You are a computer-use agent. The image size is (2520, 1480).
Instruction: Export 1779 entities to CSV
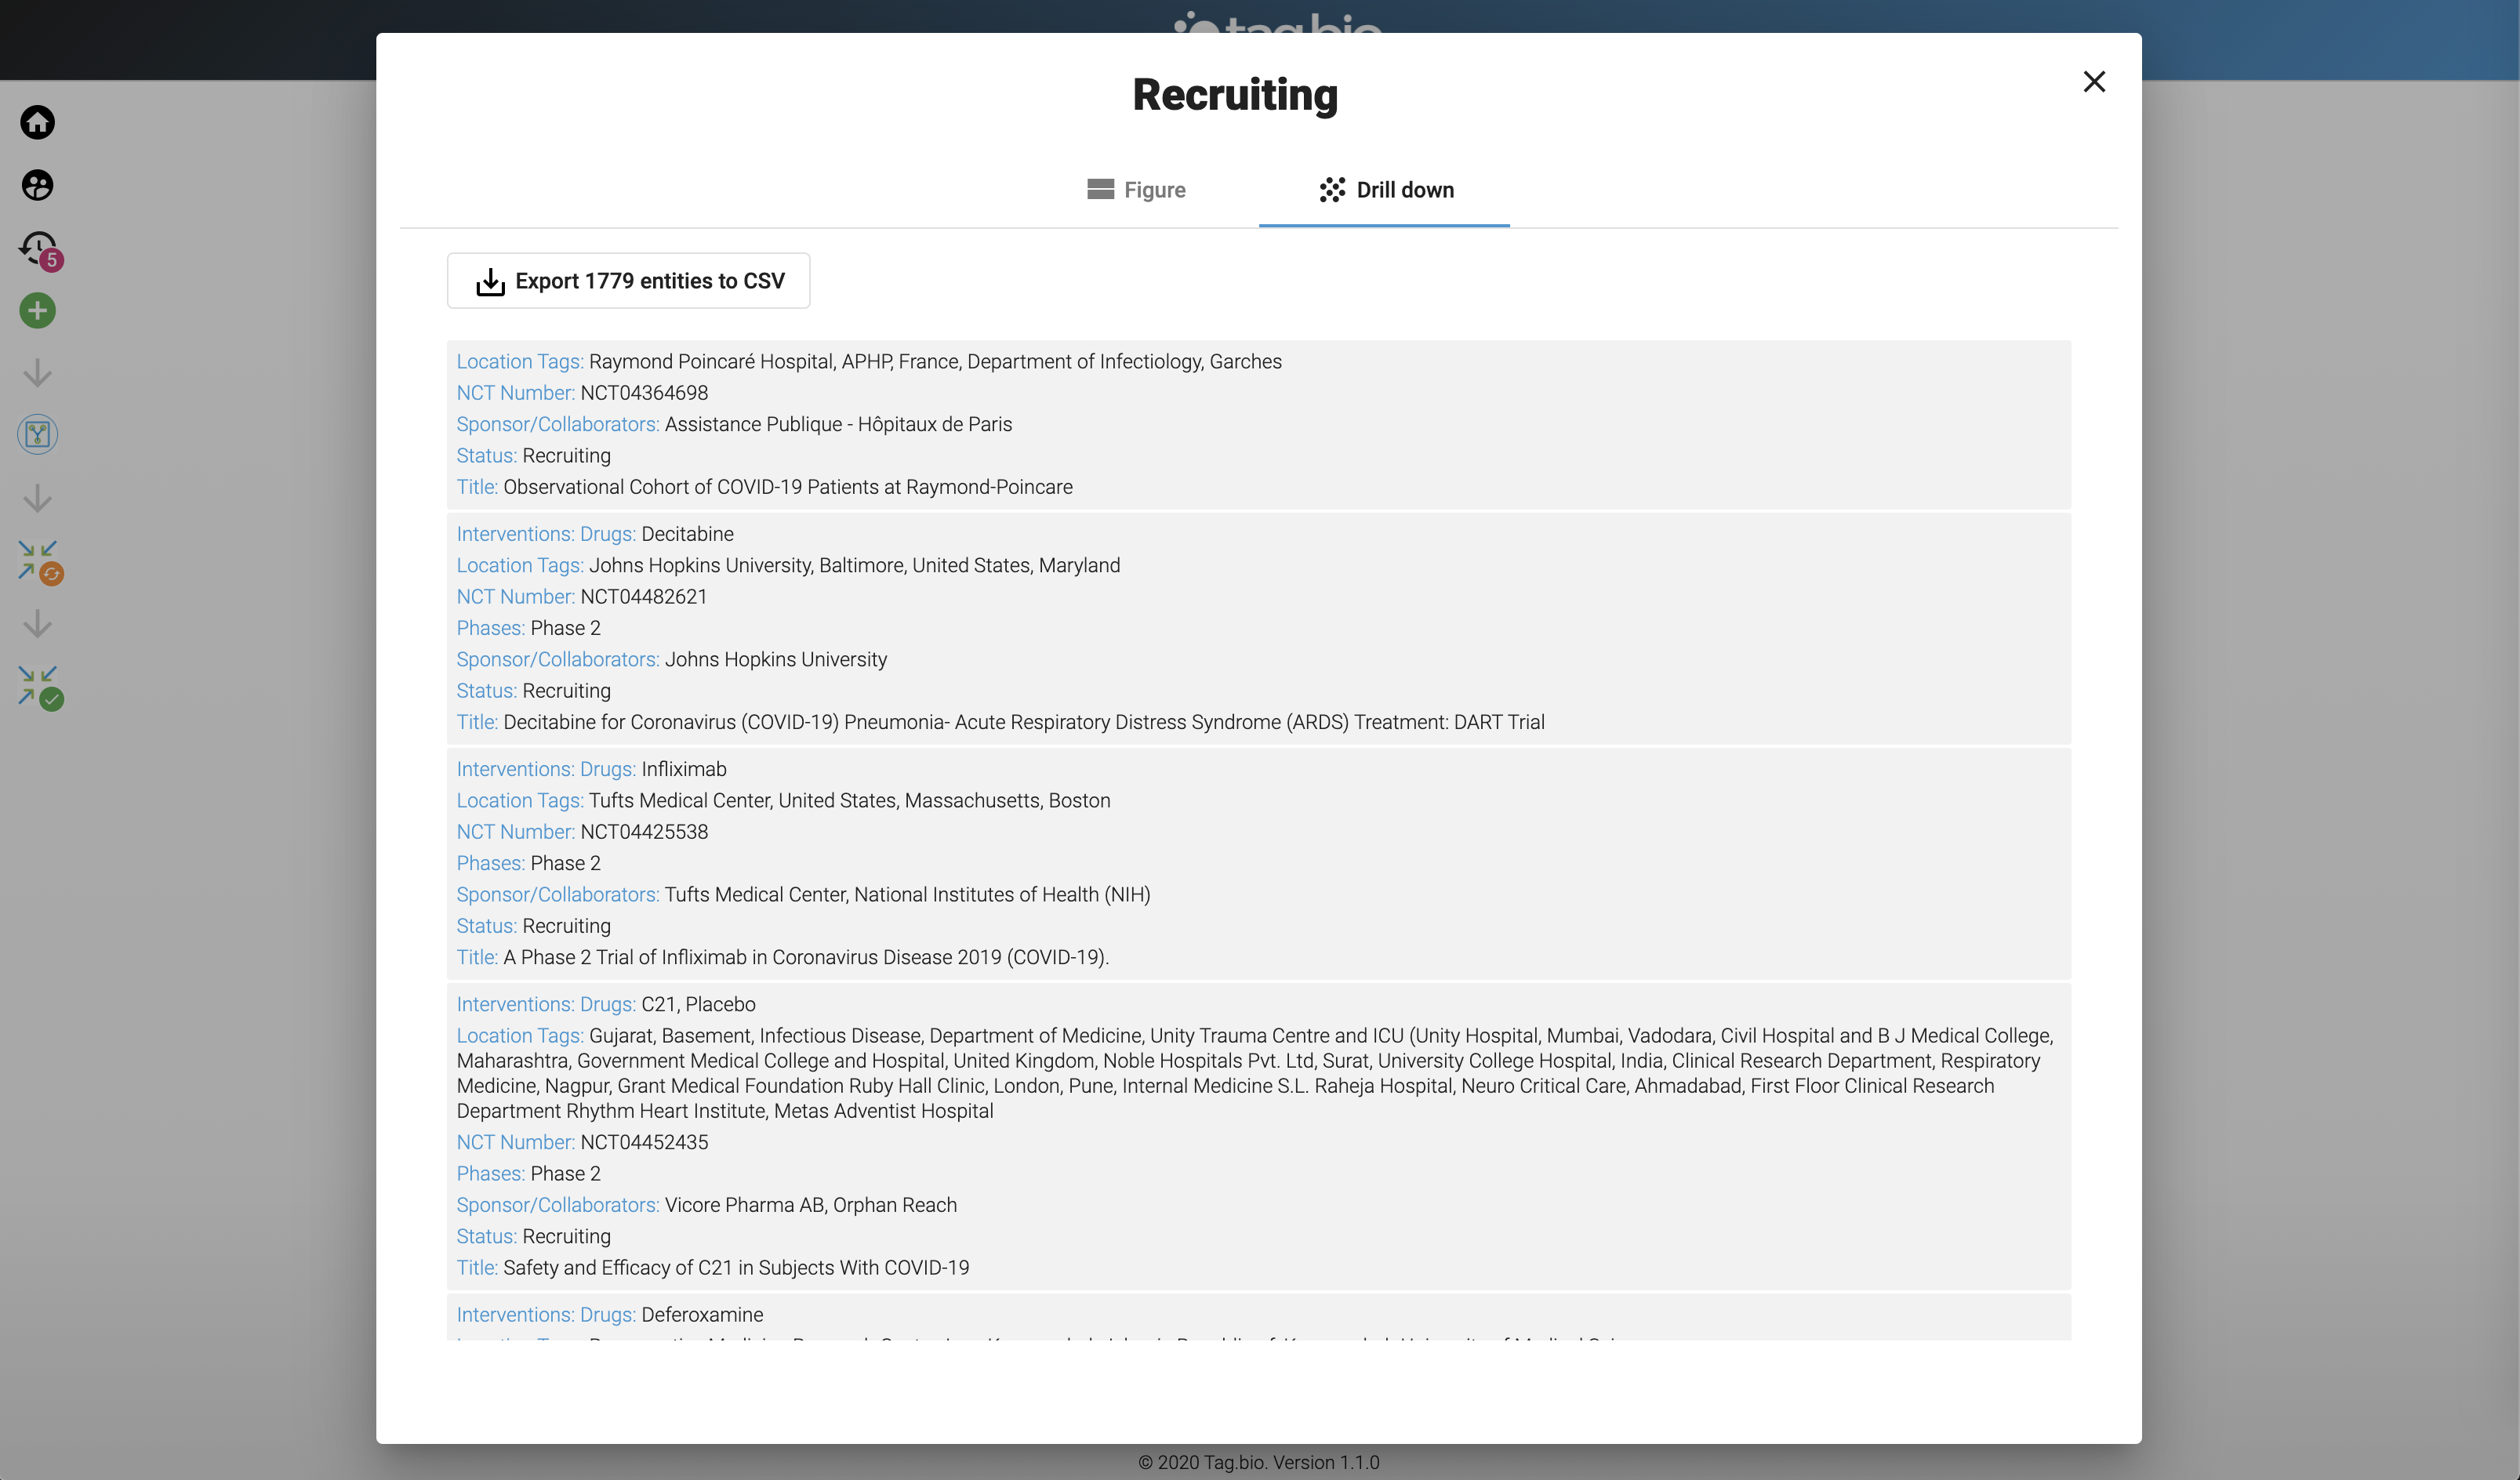628,281
